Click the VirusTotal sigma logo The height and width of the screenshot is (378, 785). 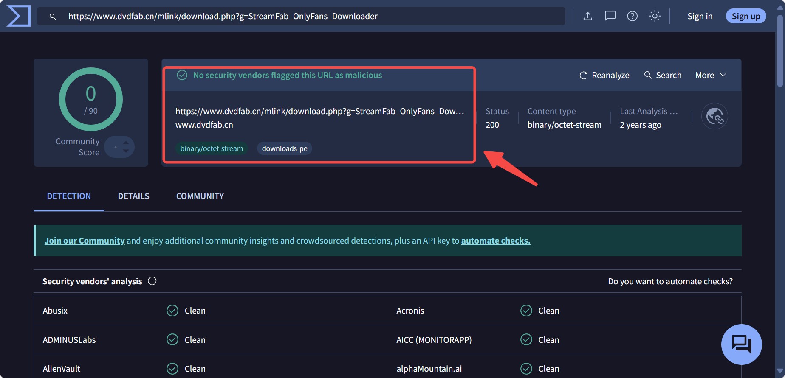click(19, 16)
